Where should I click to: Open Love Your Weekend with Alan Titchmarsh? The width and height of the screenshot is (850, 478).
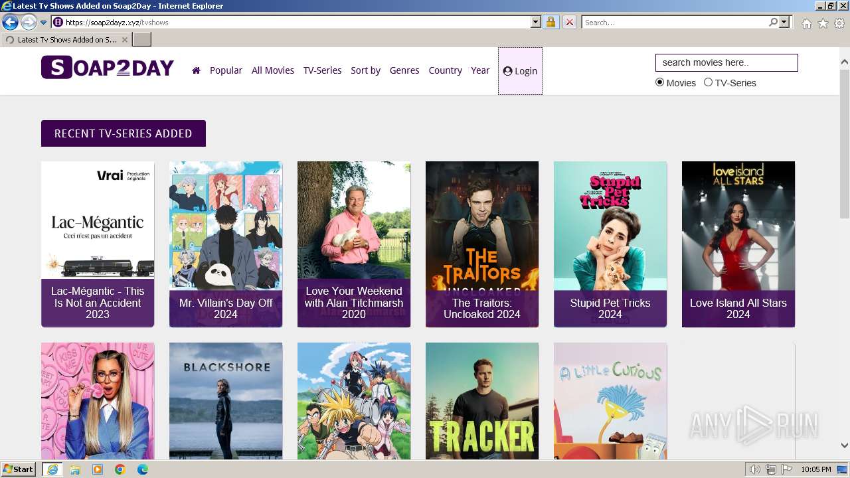click(354, 244)
